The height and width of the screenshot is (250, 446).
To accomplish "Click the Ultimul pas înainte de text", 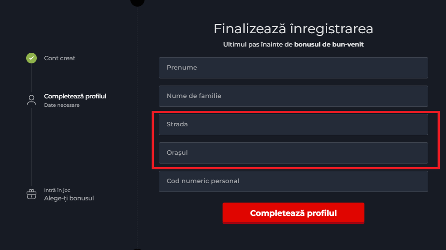I will pyautogui.click(x=258, y=45).
